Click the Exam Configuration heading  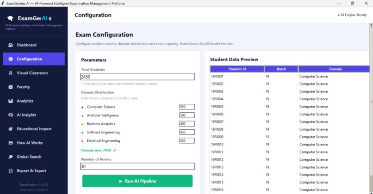104,35
